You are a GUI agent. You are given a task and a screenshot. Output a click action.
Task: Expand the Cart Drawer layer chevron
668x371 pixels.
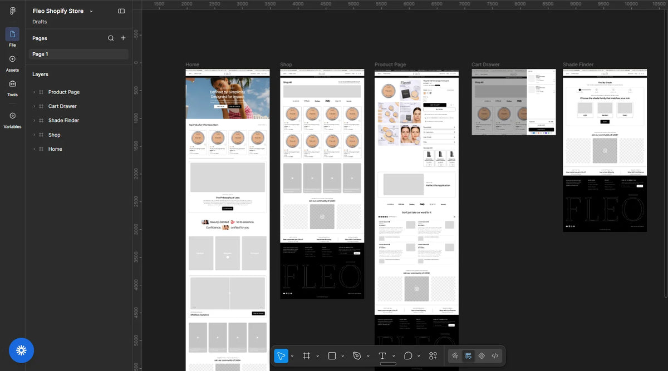pyautogui.click(x=34, y=106)
